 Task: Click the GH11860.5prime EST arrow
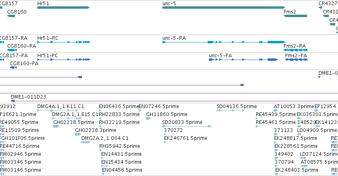point(148,118)
